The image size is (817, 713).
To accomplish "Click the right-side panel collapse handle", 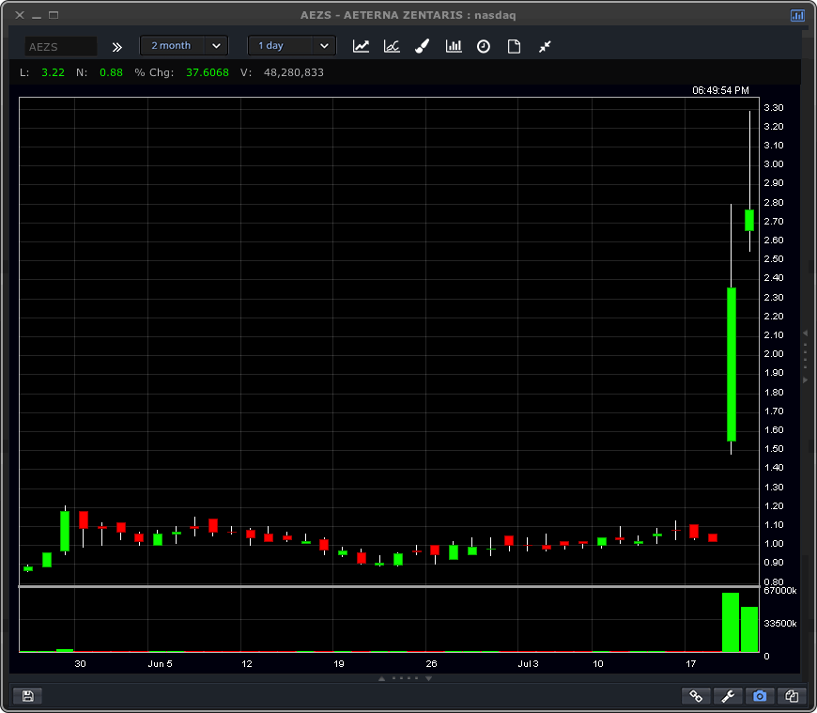I will point(805,356).
